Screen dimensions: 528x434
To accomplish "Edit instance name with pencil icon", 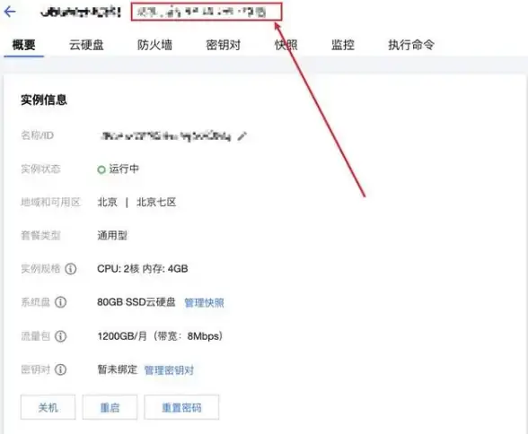I will pos(242,136).
